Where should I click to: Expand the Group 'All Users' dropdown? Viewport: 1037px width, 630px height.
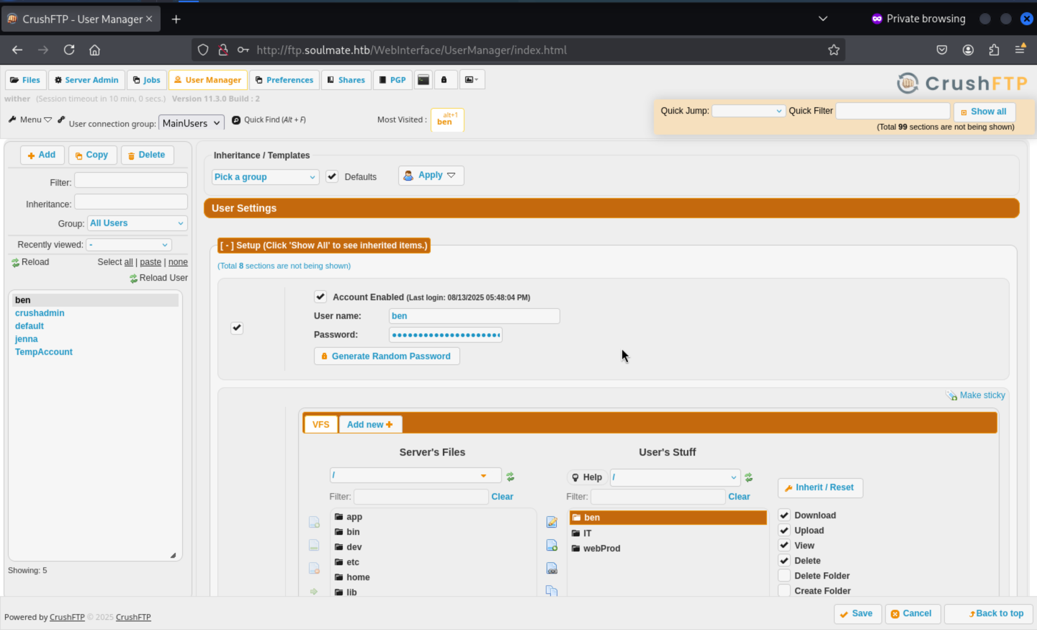tap(137, 223)
